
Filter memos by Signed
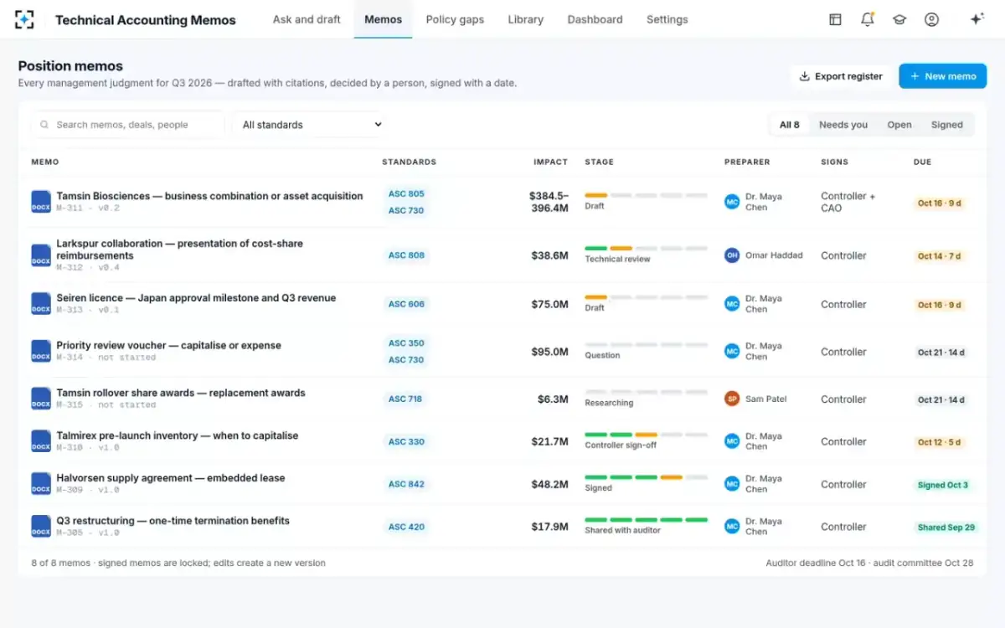point(947,125)
